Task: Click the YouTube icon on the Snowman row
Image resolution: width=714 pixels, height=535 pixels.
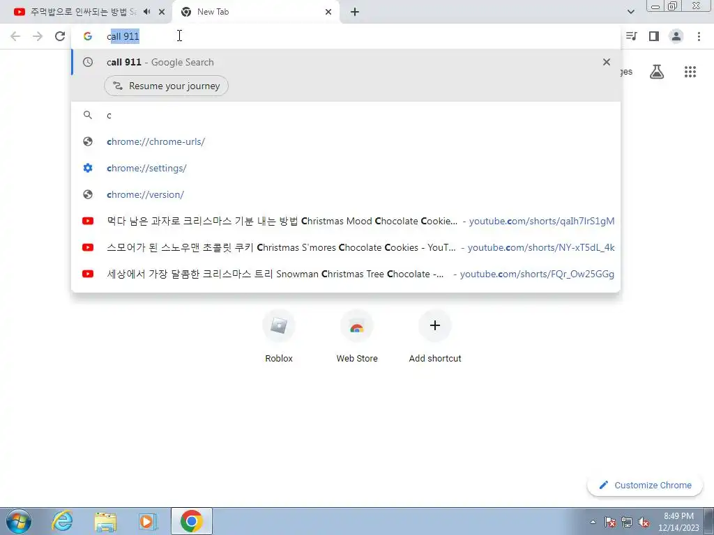Action: [x=88, y=273]
